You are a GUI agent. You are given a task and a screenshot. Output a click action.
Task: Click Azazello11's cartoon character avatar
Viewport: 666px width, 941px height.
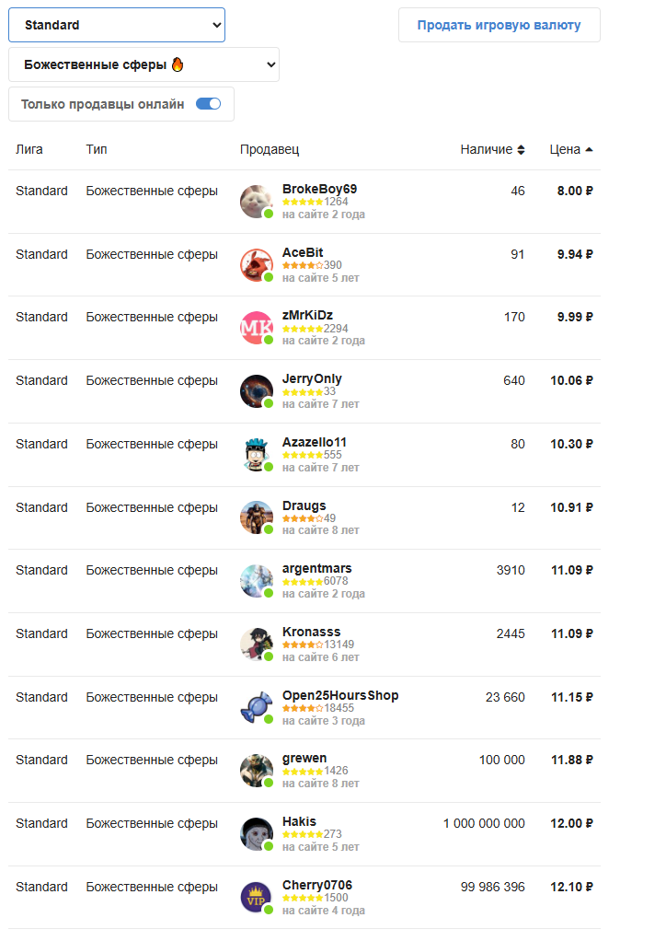coord(257,455)
